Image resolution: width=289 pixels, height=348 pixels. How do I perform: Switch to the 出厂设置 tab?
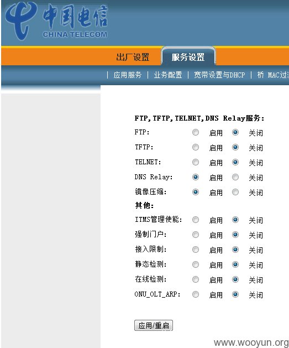pos(133,57)
